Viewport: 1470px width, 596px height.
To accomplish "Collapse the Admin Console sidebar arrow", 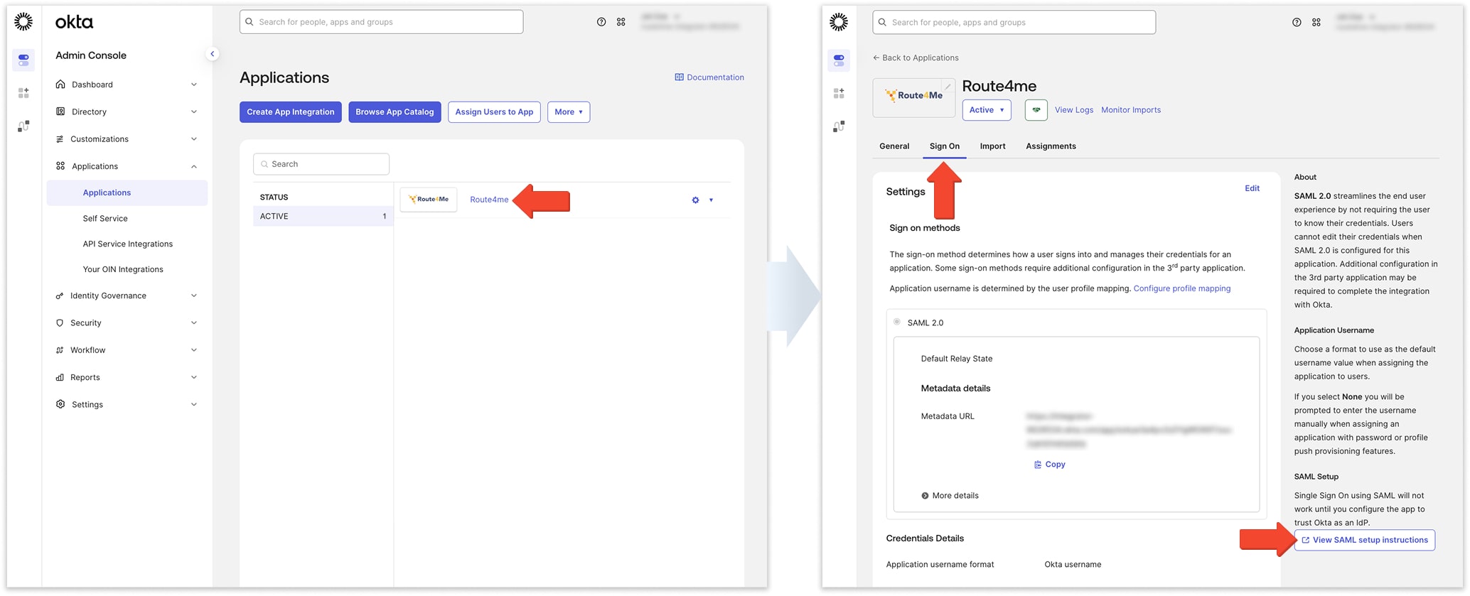I will pyautogui.click(x=212, y=54).
